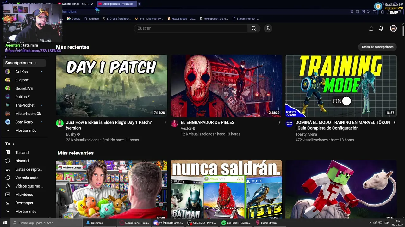
Task: Open options for Elden Ring Day 1 Patch video
Action: point(165,123)
